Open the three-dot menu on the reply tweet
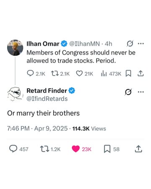Image resolution: width=151 pixels, height=189 pixels. pyautogui.click(x=141, y=92)
